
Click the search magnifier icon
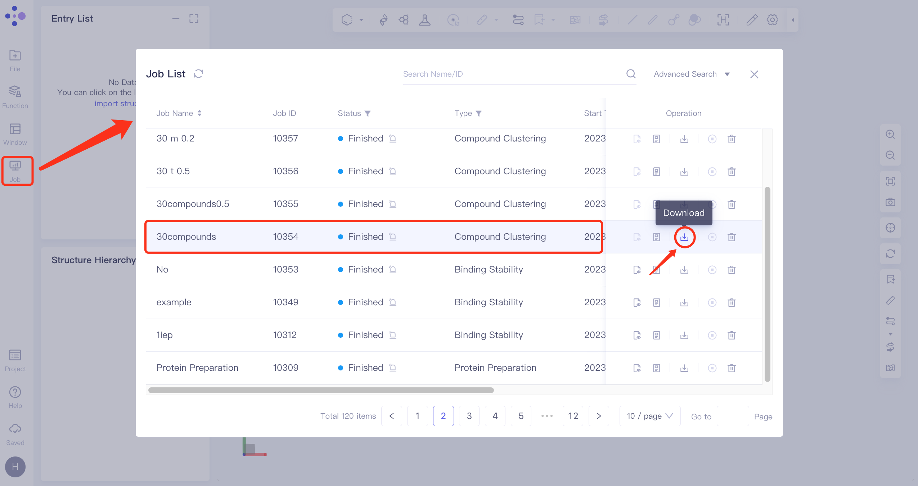(x=631, y=74)
